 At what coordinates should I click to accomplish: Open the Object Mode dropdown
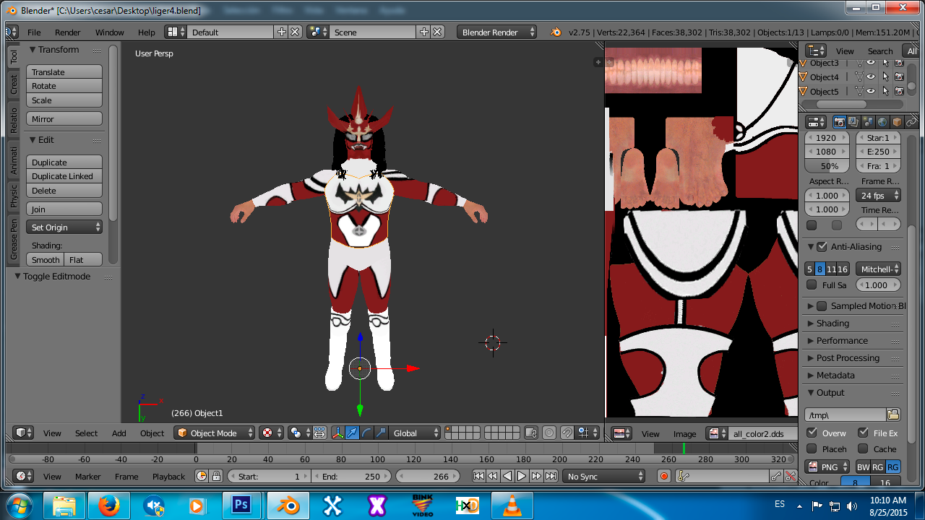(x=215, y=433)
